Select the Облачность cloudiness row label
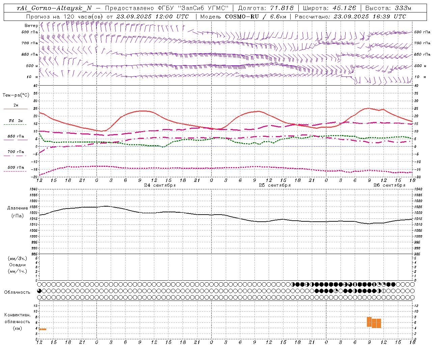 [17, 292]
